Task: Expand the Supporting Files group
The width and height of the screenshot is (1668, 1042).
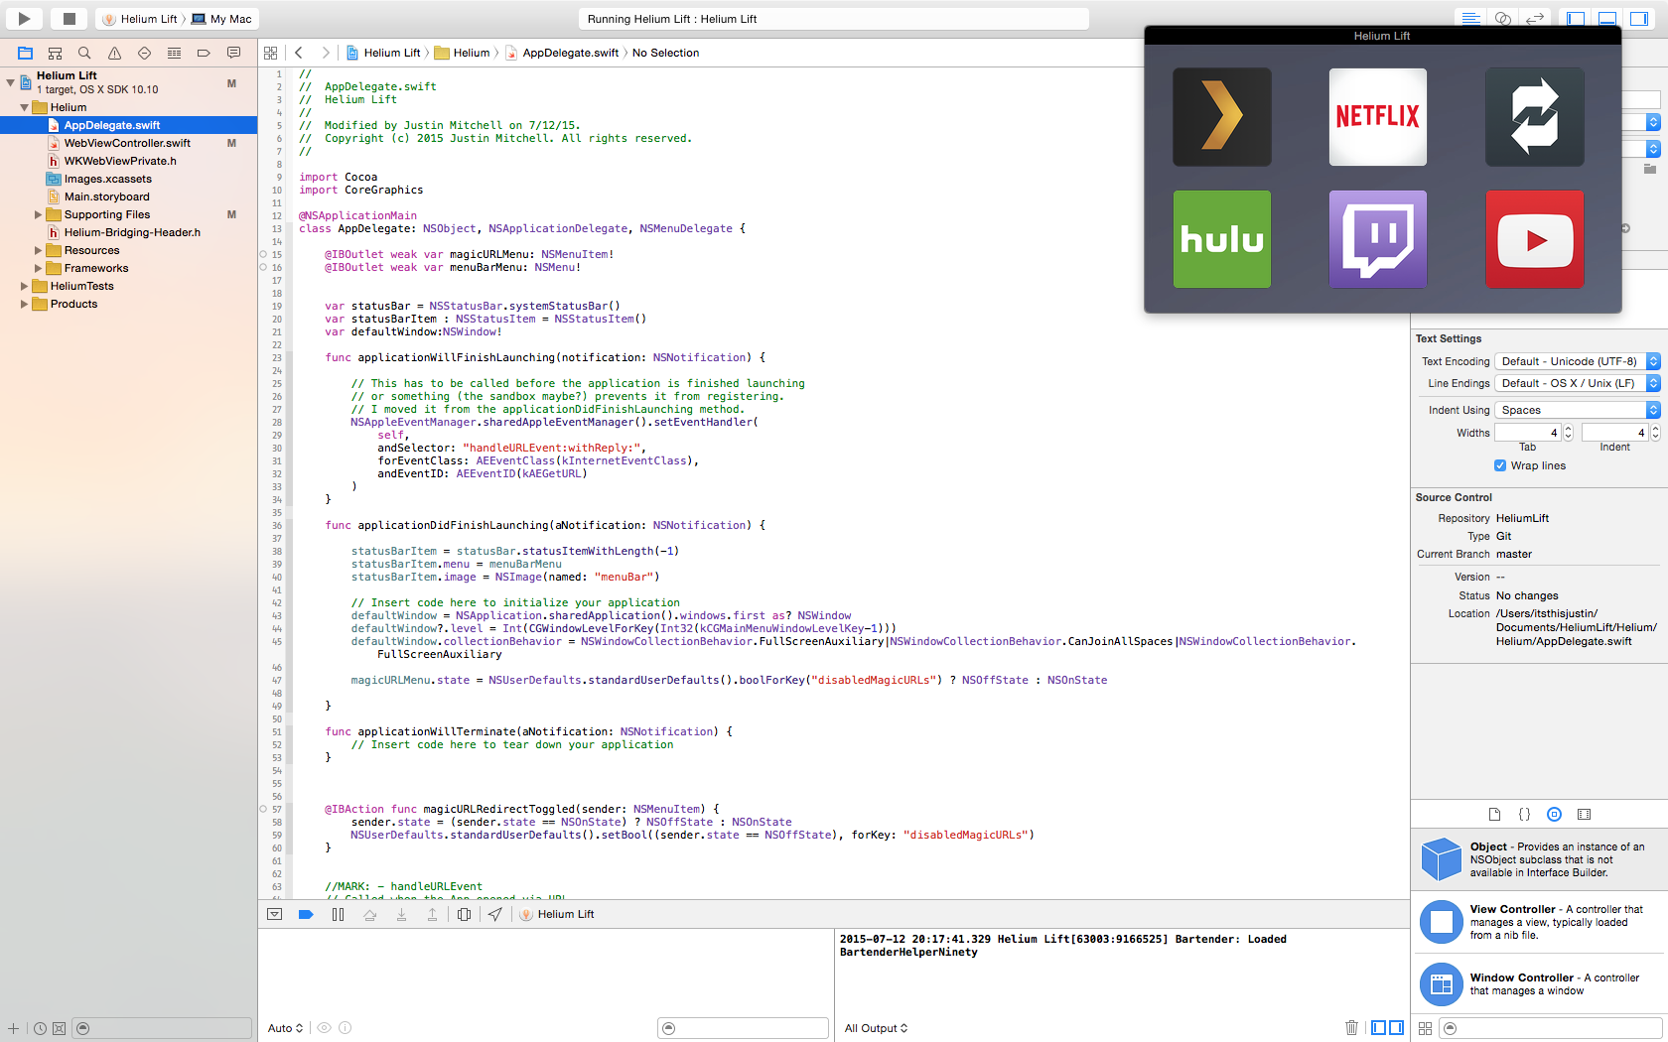Action: pyautogui.click(x=38, y=214)
